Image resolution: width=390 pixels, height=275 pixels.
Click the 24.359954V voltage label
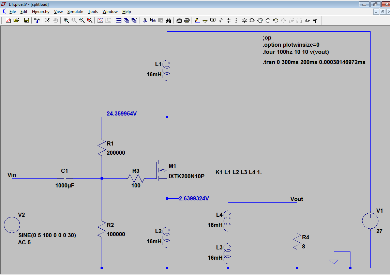click(x=122, y=113)
